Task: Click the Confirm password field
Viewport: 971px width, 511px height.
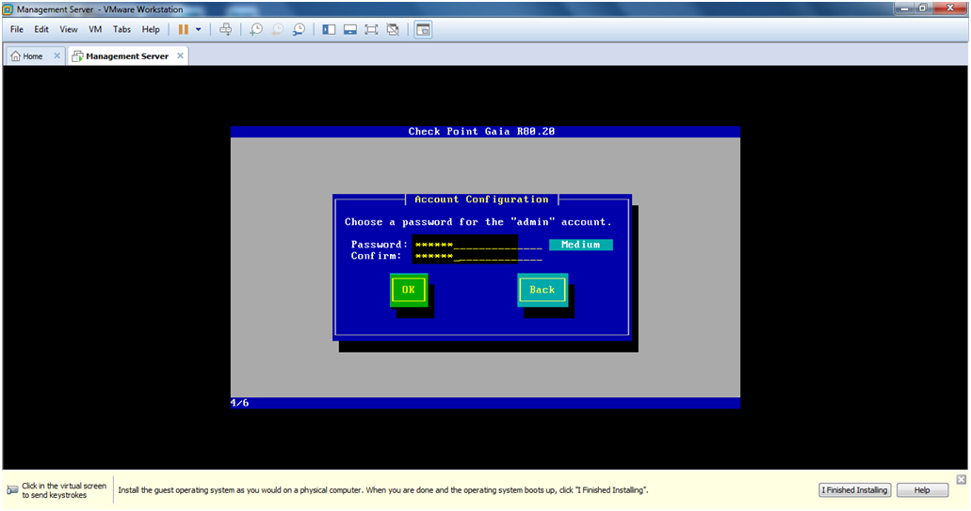Action: click(478, 256)
